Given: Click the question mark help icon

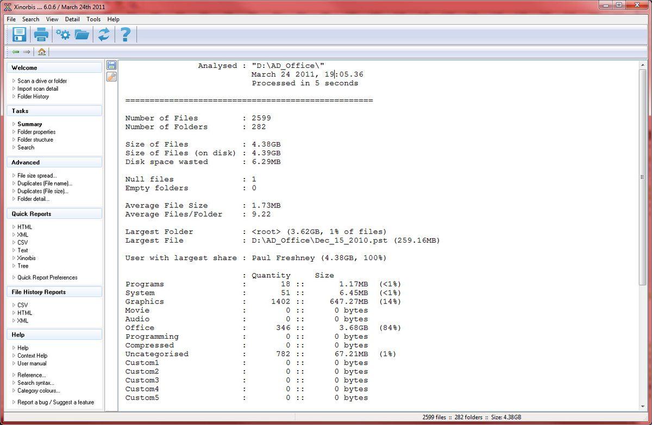Looking at the screenshot, I should pyautogui.click(x=125, y=35).
